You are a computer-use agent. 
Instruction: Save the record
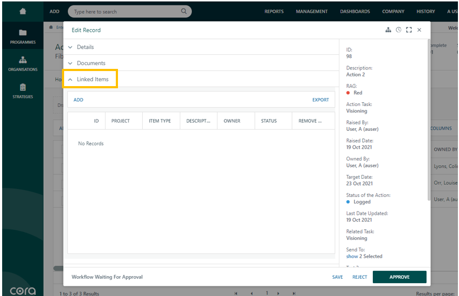click(x=337, y=277)
